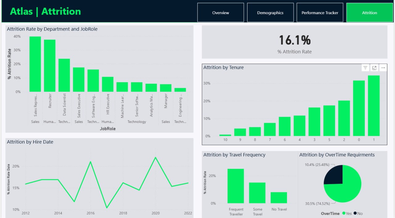Select the No Travel bar

279,198
